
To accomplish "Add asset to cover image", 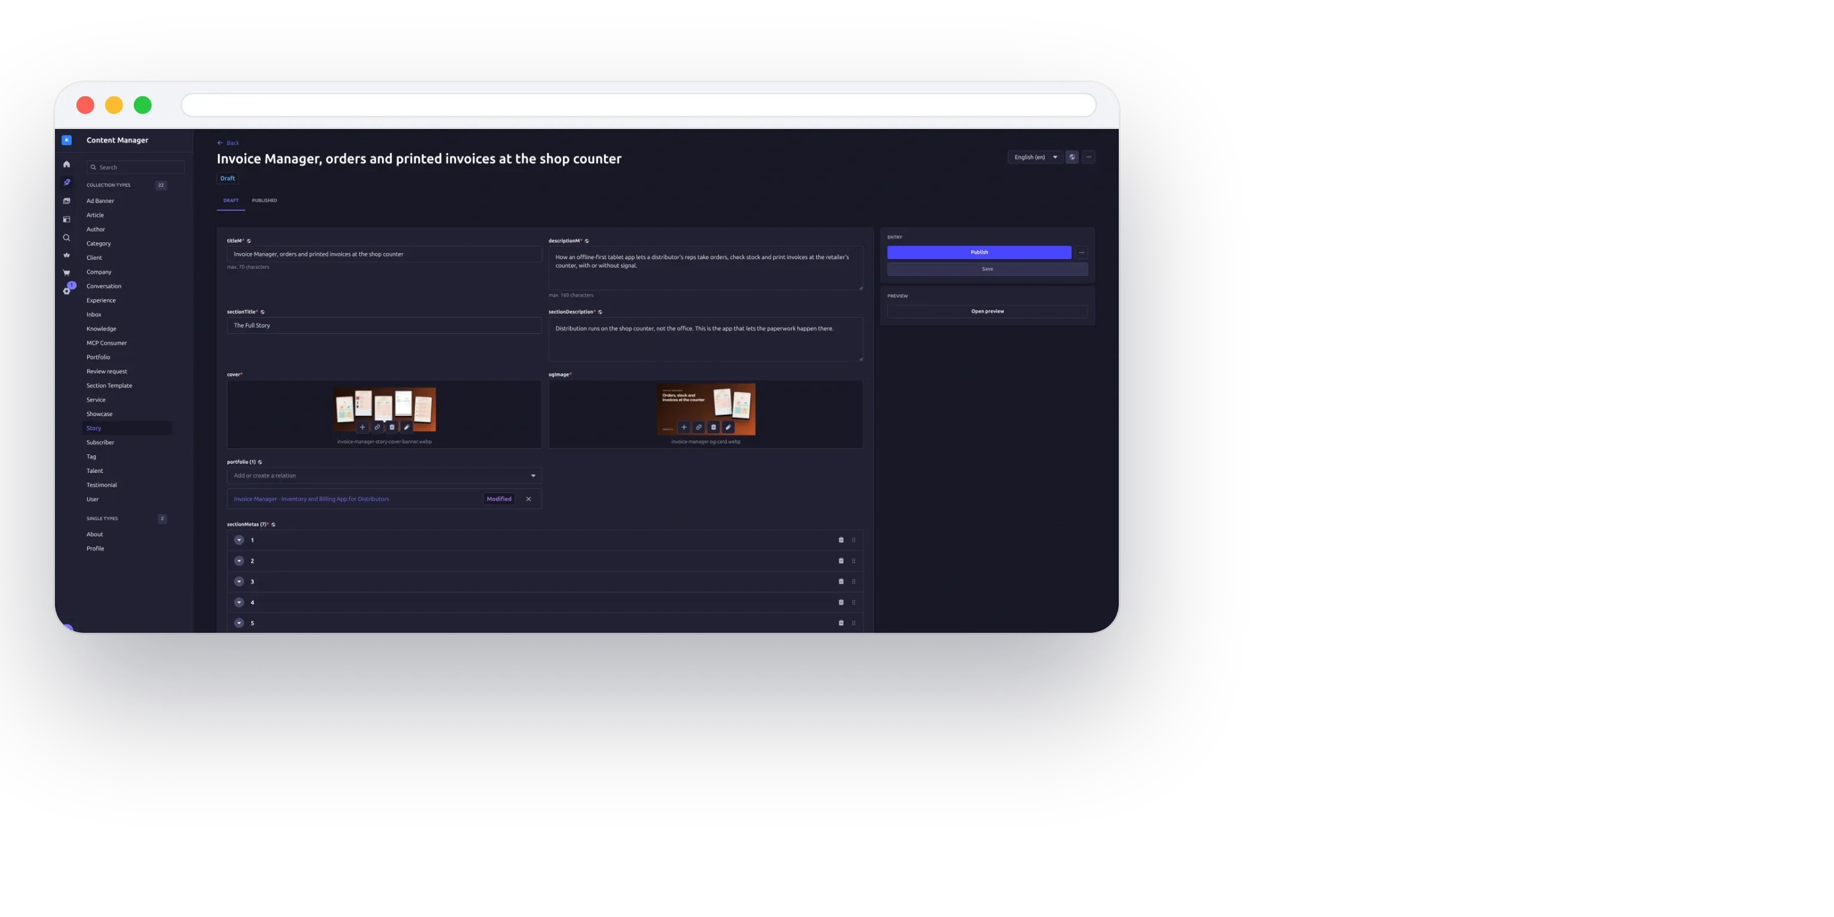I will click(x=362, y=427).
